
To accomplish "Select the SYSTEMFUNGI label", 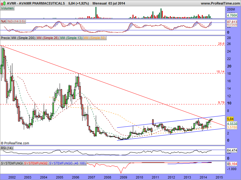I will [x=12, y=163].
